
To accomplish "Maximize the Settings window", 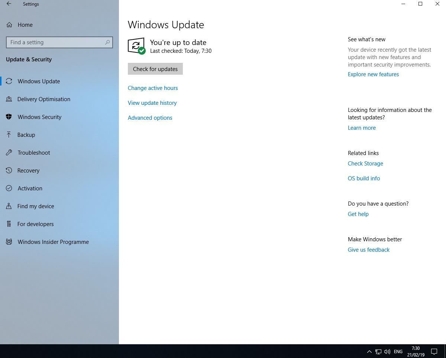I will (x=420, y=4).
